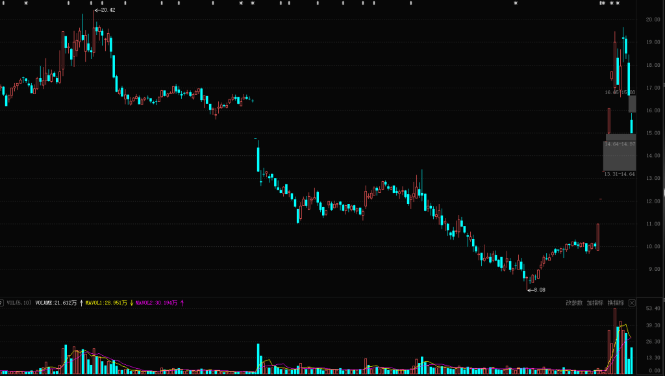Click the 20.00 price axis label
This screenshot has width=665, height=376.
[653, 19]
